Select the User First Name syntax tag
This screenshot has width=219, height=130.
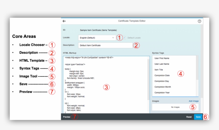162,58
